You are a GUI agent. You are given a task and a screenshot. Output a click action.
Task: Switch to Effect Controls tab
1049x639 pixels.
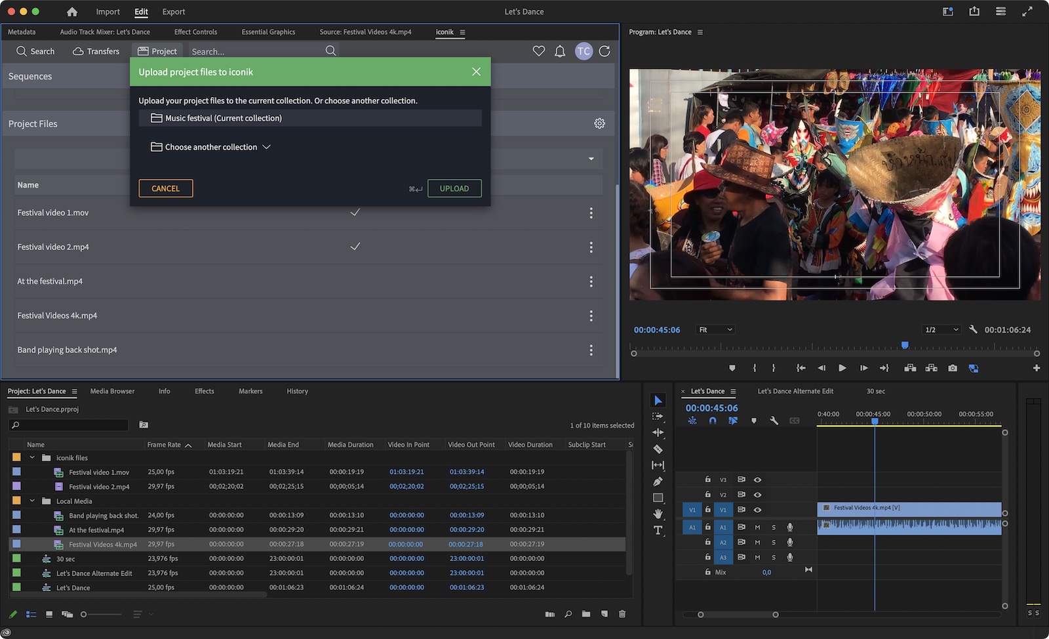click(195, 31)
